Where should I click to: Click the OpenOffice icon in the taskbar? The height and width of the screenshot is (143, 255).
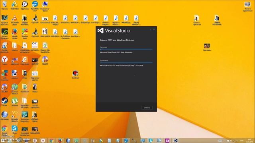tap(126, 141)
